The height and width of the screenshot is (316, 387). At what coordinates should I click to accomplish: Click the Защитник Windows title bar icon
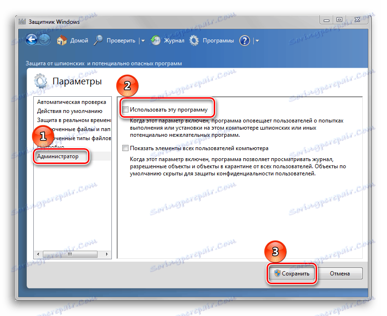pos(22,21)
